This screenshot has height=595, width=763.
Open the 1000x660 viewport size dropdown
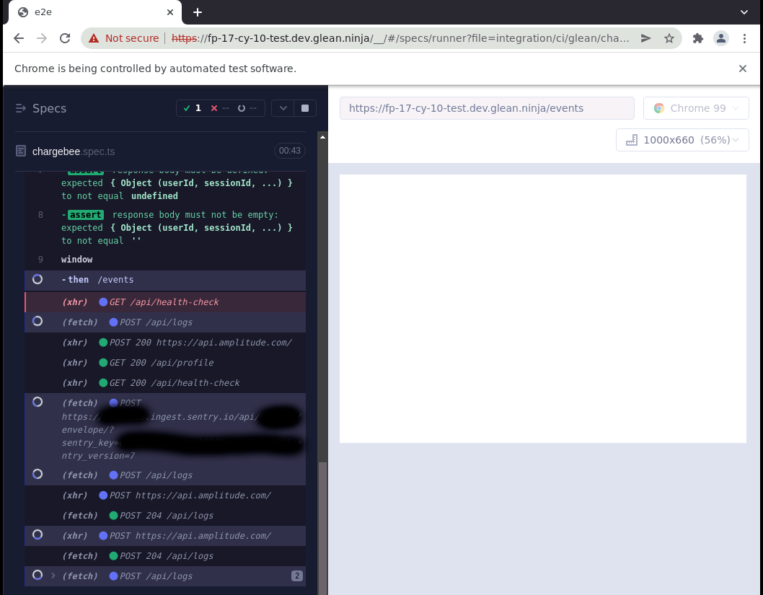coord(682,140)
